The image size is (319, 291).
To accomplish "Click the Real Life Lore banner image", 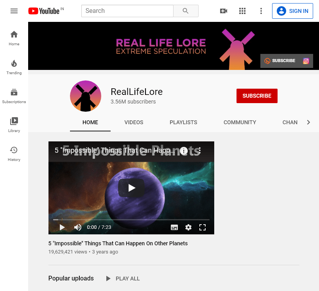I will tap(174, 46).
